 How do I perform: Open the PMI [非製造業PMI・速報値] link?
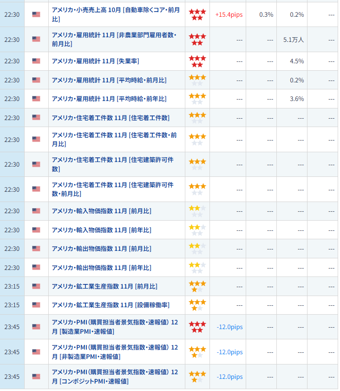[115, 352]
